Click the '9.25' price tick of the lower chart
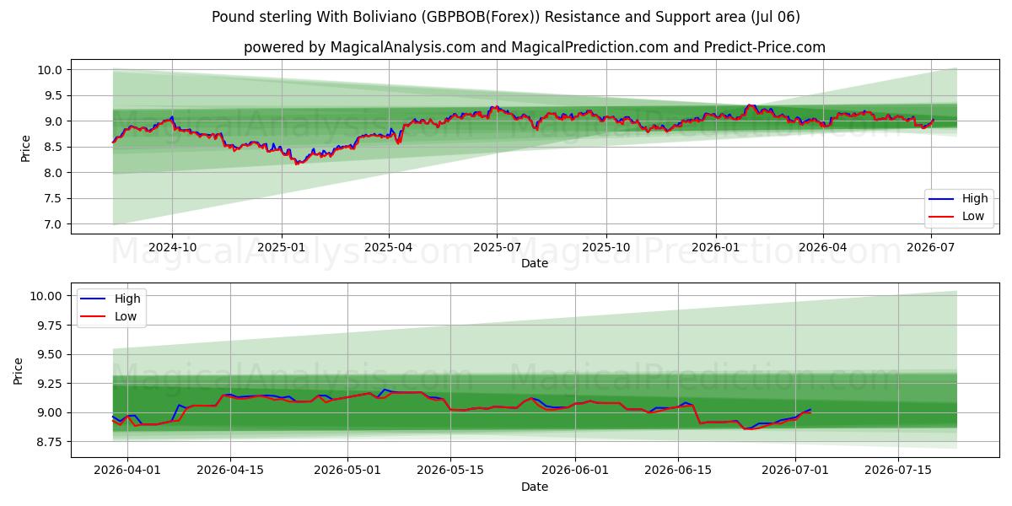Image resolution: width=1012 pixels, height=506 pixels. coord(51,384)
